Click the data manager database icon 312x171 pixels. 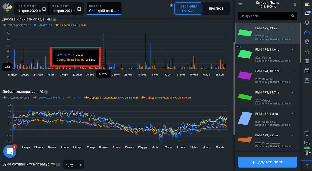[307, 80]
